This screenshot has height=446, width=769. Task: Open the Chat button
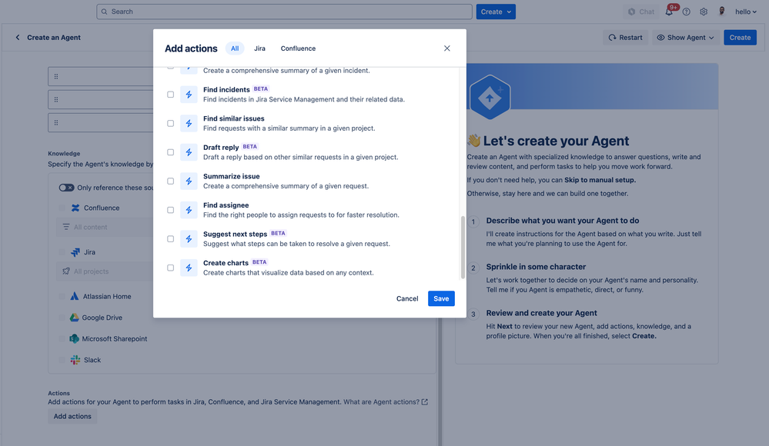click(x=641, y=12)
